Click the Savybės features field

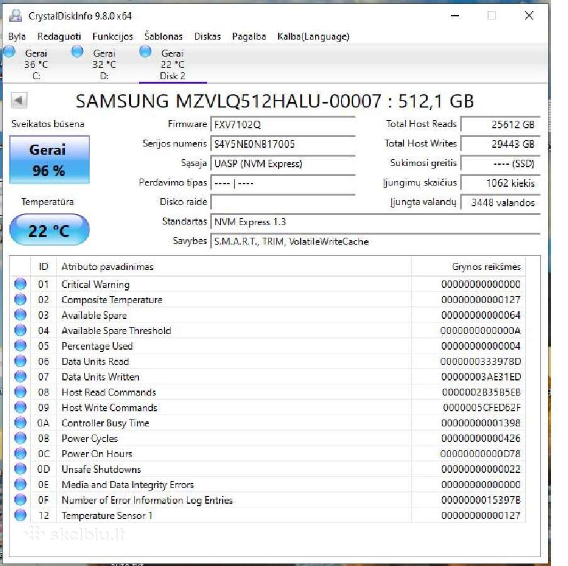[376, 241]
